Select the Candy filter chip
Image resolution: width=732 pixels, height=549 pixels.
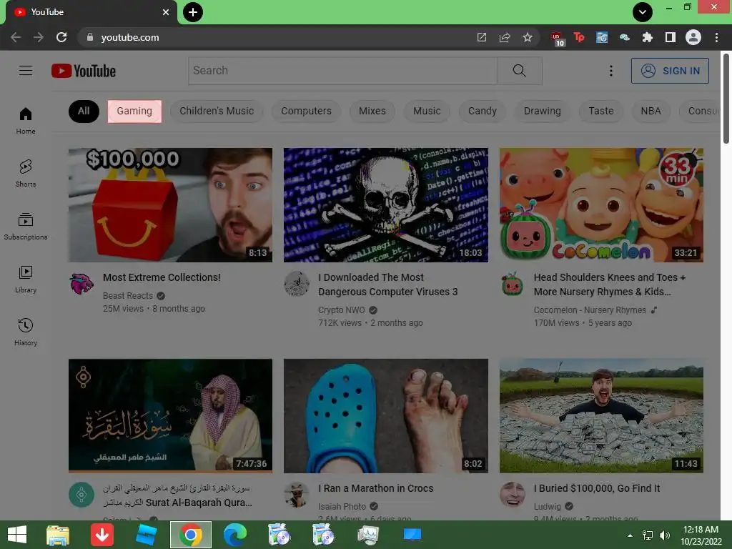483,111
